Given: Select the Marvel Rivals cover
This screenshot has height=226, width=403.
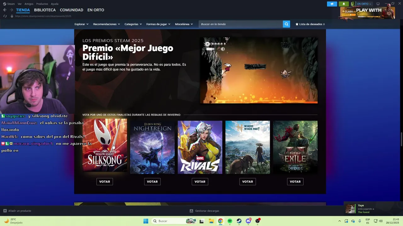Looking at the screenshot, I should pyautogui.click(x=200, y=147).
